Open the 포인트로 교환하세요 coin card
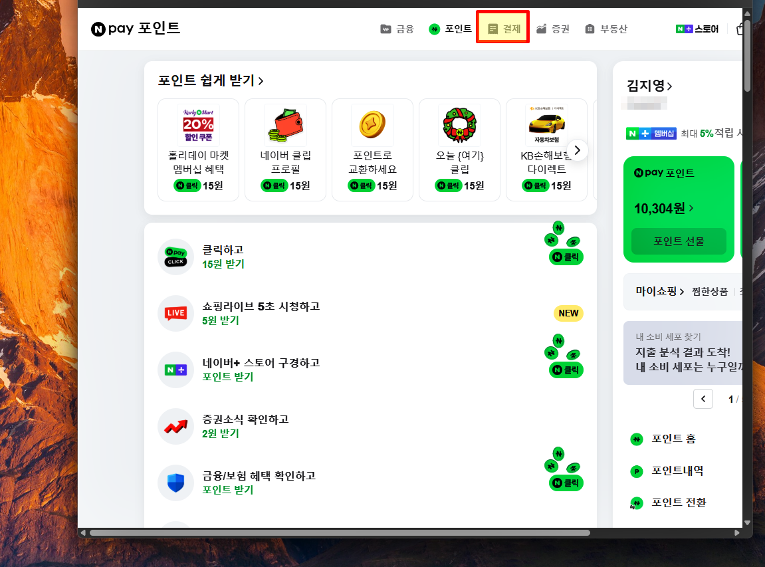Image resolution: width=765 pixels, height=567 pixels. 372,150
